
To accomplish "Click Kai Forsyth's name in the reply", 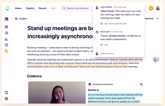I will (105, 32).
